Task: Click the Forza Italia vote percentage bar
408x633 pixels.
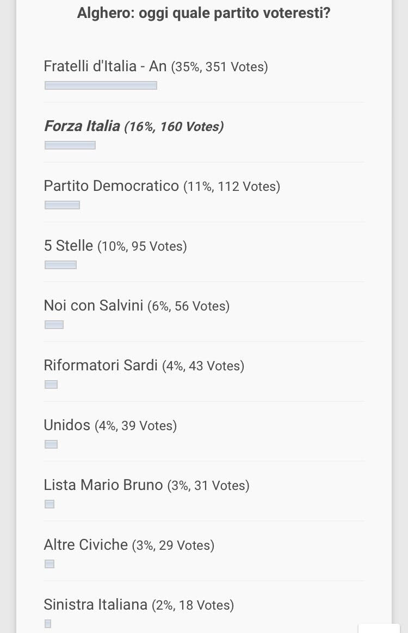Action: pos(70,145)
